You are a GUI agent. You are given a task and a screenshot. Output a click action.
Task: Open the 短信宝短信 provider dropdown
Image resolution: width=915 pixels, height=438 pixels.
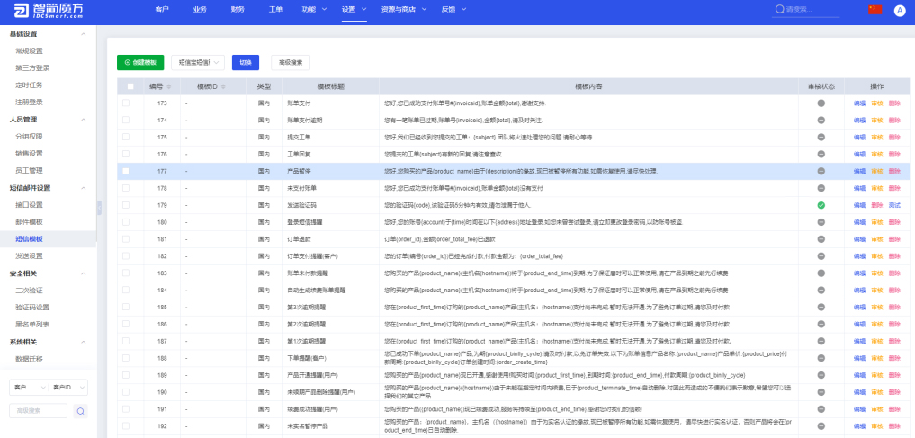click(196, 62)
